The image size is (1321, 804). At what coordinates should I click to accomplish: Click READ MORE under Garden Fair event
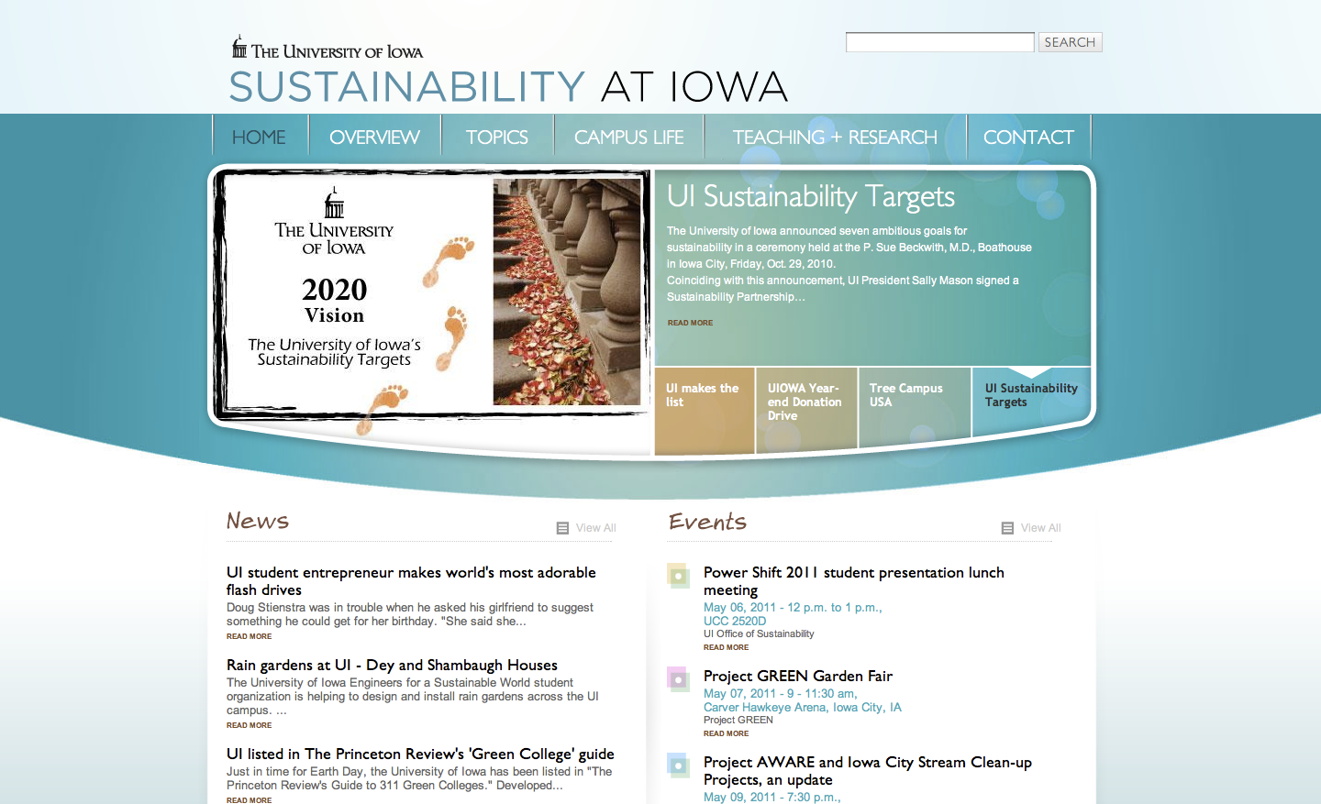[x=726, y=733]
